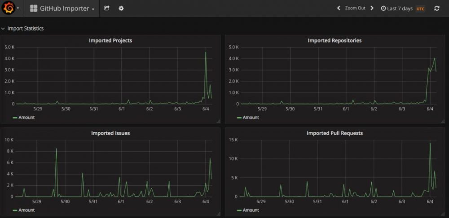Refresh the dashboard with the refresh icon

pyautogui.click(x=437, y=8)
